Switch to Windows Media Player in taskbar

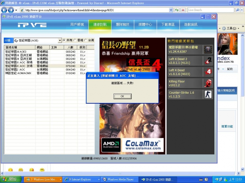click(119, 179)
